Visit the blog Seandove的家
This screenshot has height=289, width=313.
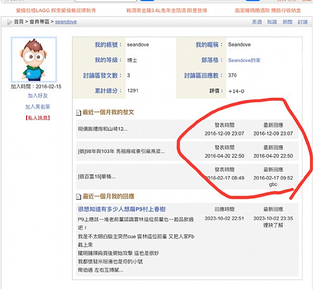244,61
